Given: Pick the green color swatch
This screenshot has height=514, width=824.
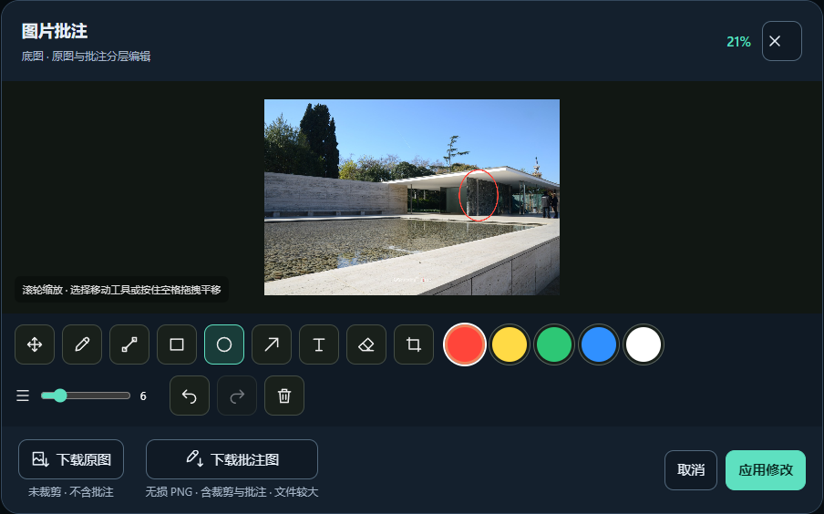Looking at the screenshot, I should [554, 344].
